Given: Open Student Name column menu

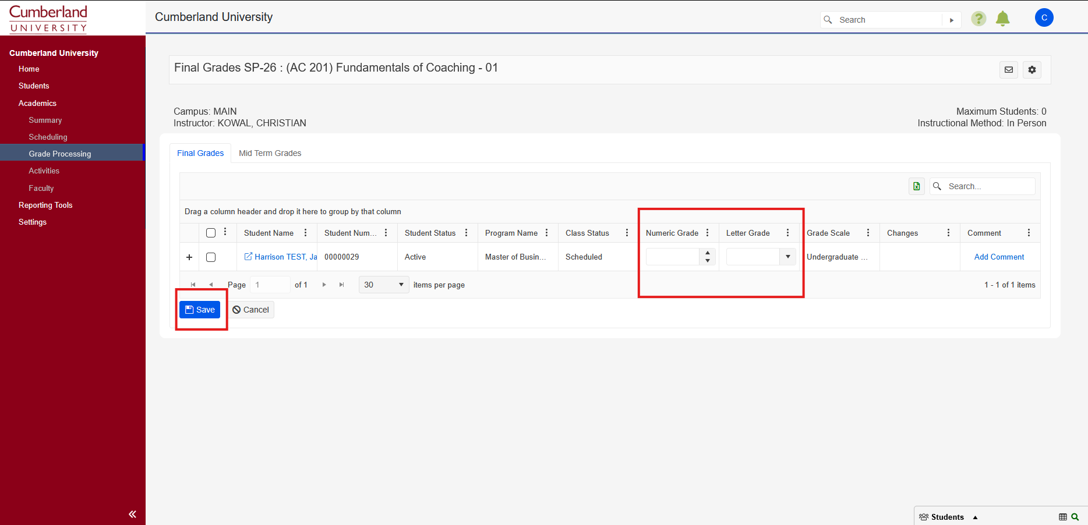Looking at the screenshot, I should pos(305,233).
